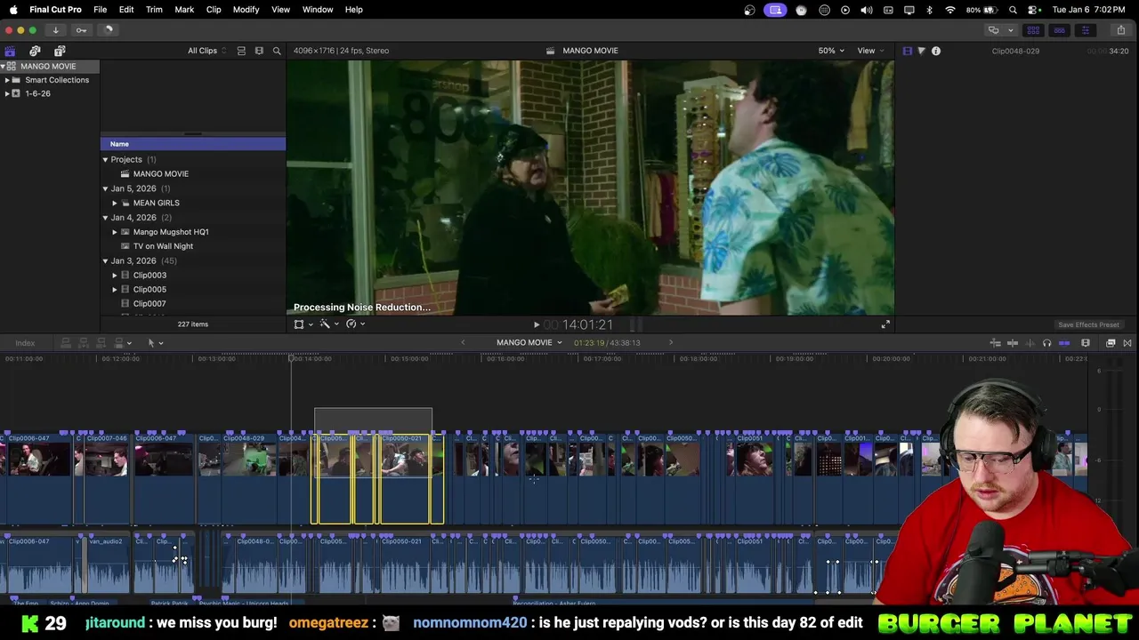Show or hide the Inspector pane
Viewport: 1139px width, 640px height.
(1085, 30)
